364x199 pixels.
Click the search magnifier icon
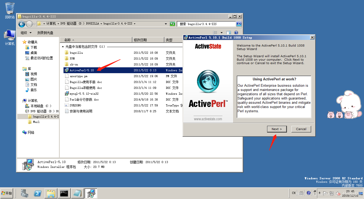(239, 24)
